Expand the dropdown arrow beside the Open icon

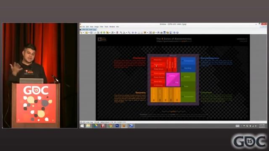point(89,33)
